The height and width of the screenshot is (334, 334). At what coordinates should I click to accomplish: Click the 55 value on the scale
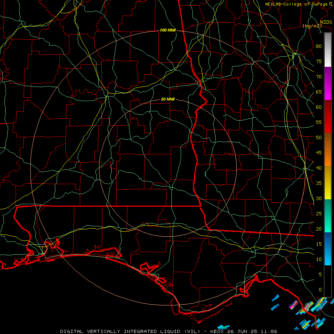pyautogui.click(x=319, y=122)
